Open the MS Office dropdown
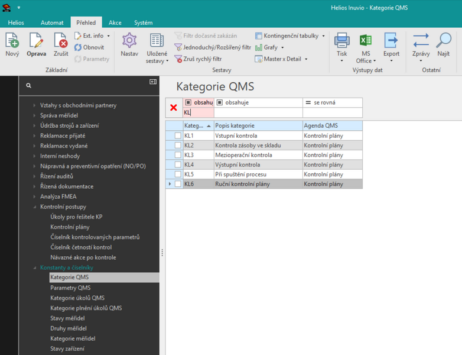The height and width of the screenshot is (355, 462). tap(366, 48)
